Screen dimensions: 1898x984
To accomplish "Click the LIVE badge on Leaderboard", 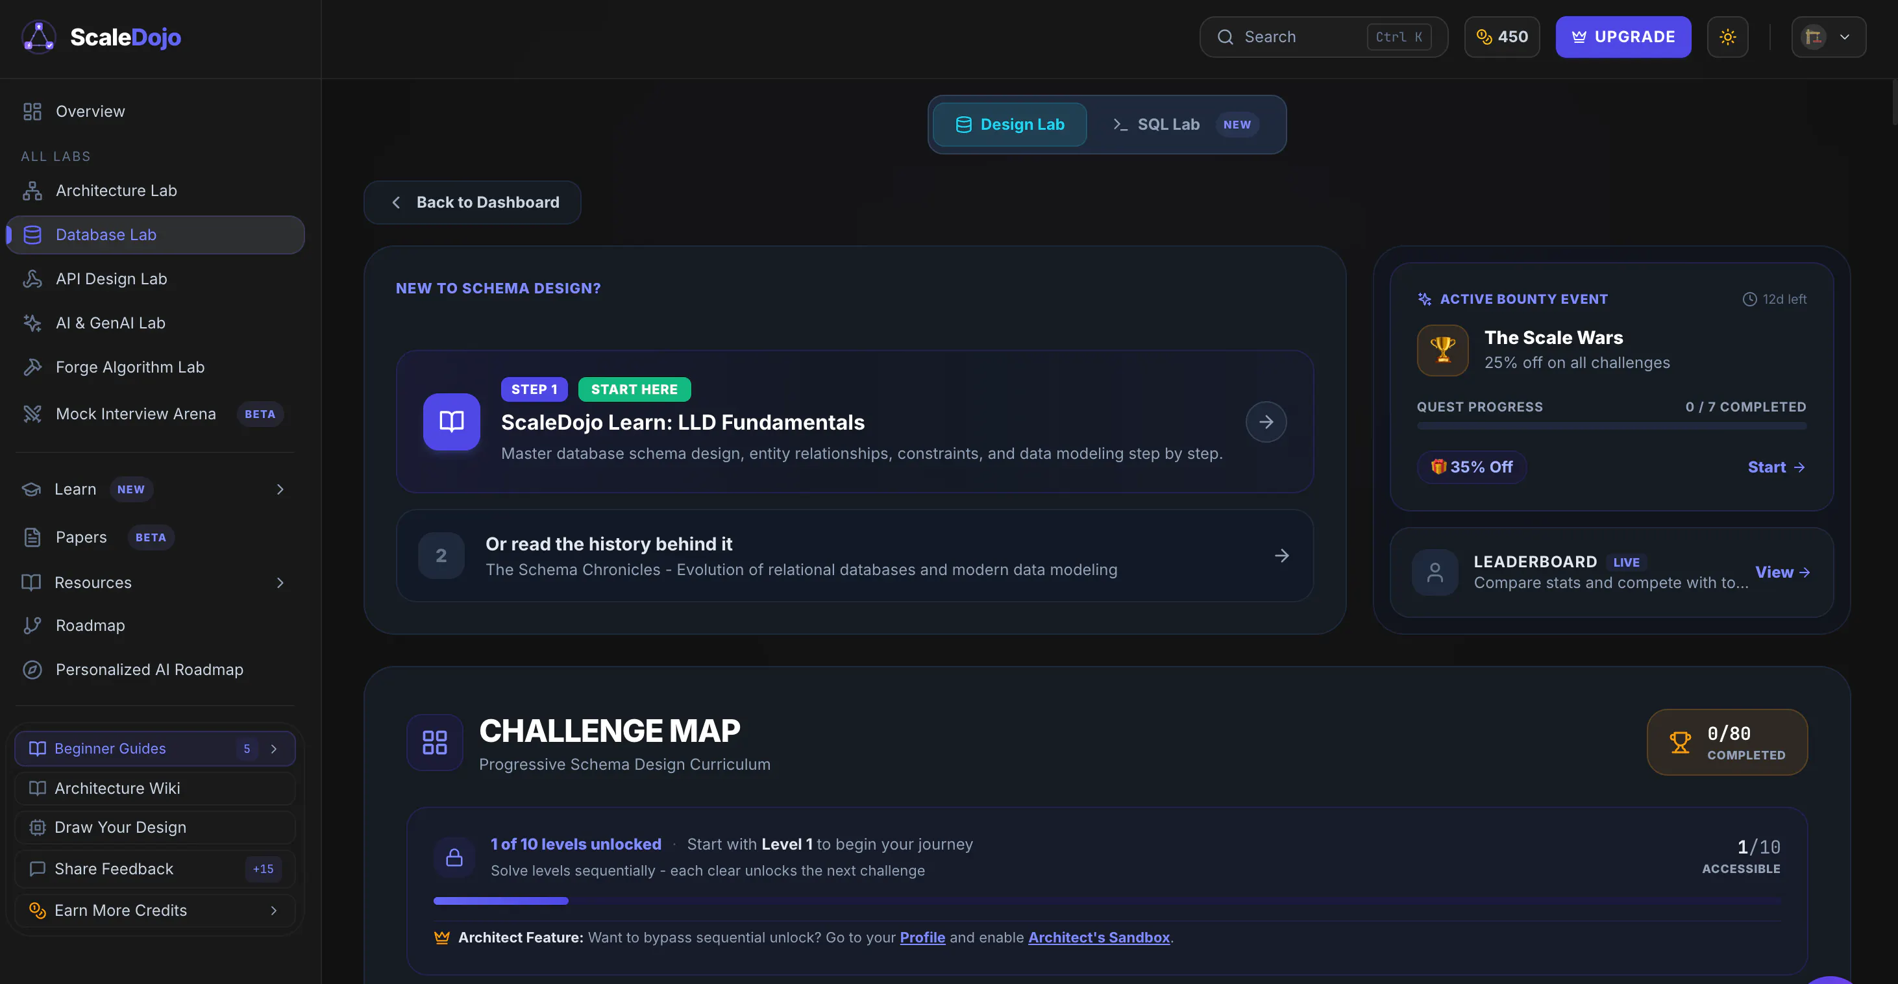I will click(x=1626, y=562).
